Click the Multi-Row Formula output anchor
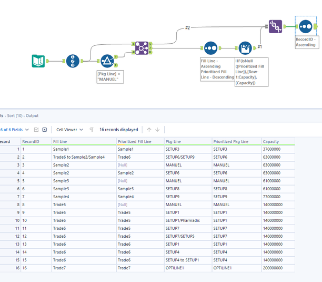This screenshot has height=282, width=322. 255,48
